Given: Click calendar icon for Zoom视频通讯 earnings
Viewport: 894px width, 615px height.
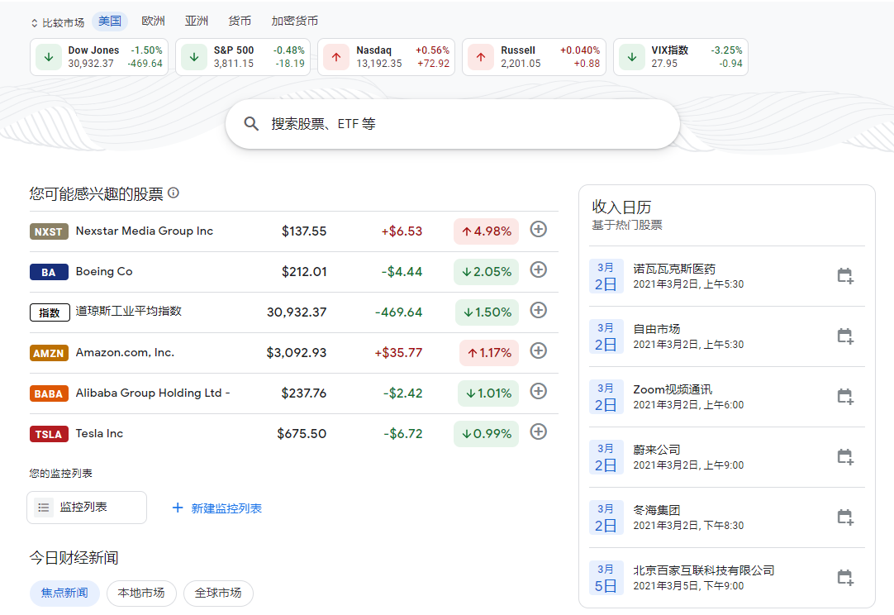Looking at the screenshot, I should click(844, 396).
